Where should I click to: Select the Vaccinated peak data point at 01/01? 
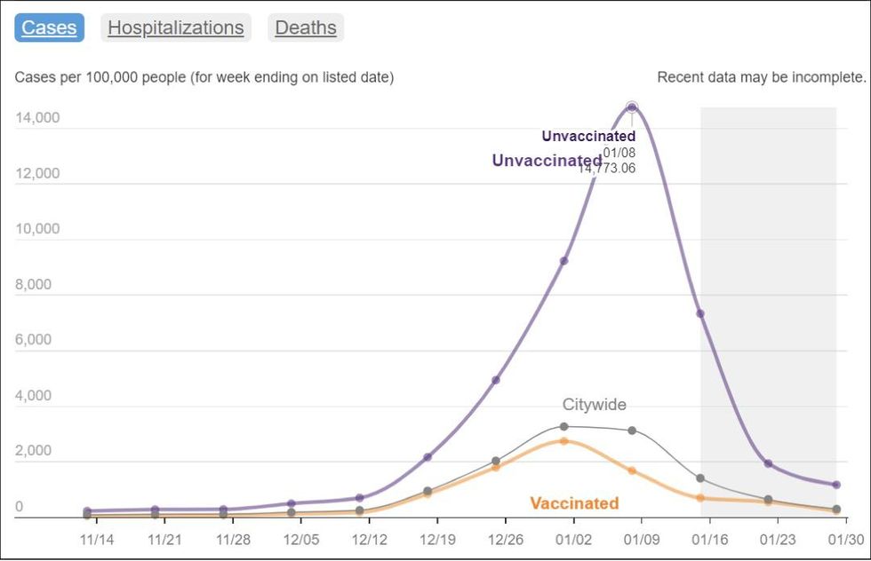click(563, 441)
